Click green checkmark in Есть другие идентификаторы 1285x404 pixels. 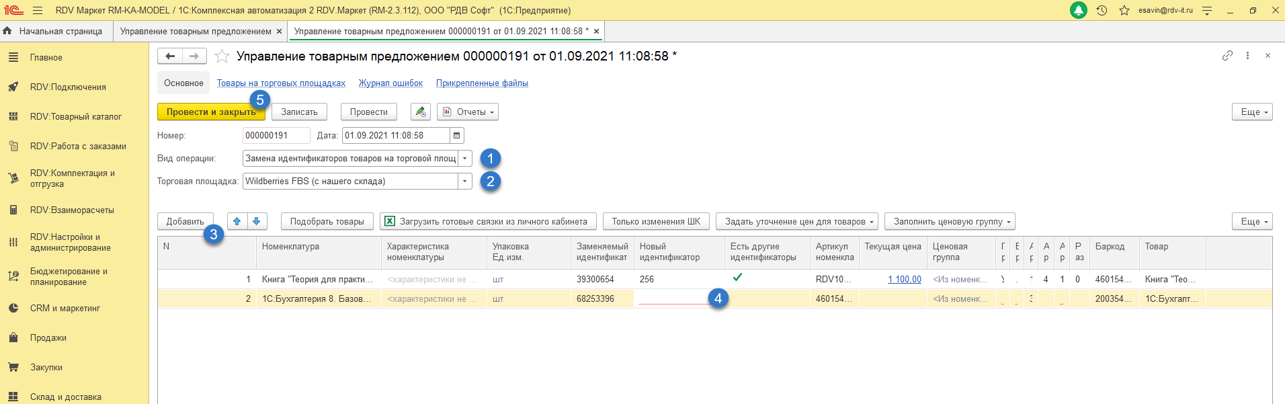pos(737,277)
